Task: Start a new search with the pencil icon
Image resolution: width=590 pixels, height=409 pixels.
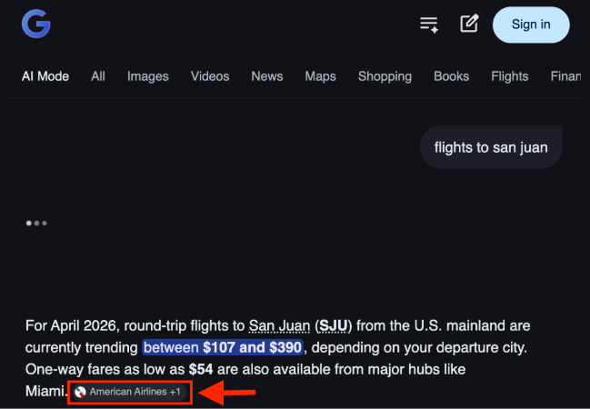Action: coord(469,24)
